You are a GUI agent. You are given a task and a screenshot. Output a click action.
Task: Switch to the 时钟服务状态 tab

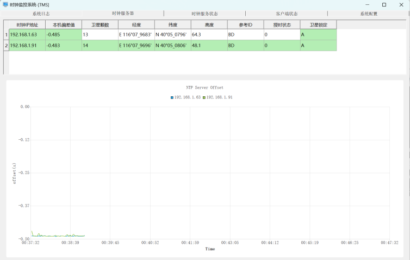(x=204, y=14)
